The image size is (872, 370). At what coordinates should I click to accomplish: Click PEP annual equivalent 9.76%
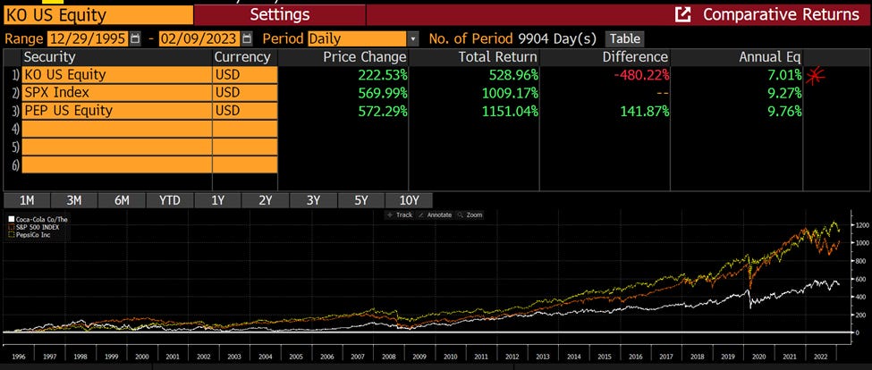(783, 111)
